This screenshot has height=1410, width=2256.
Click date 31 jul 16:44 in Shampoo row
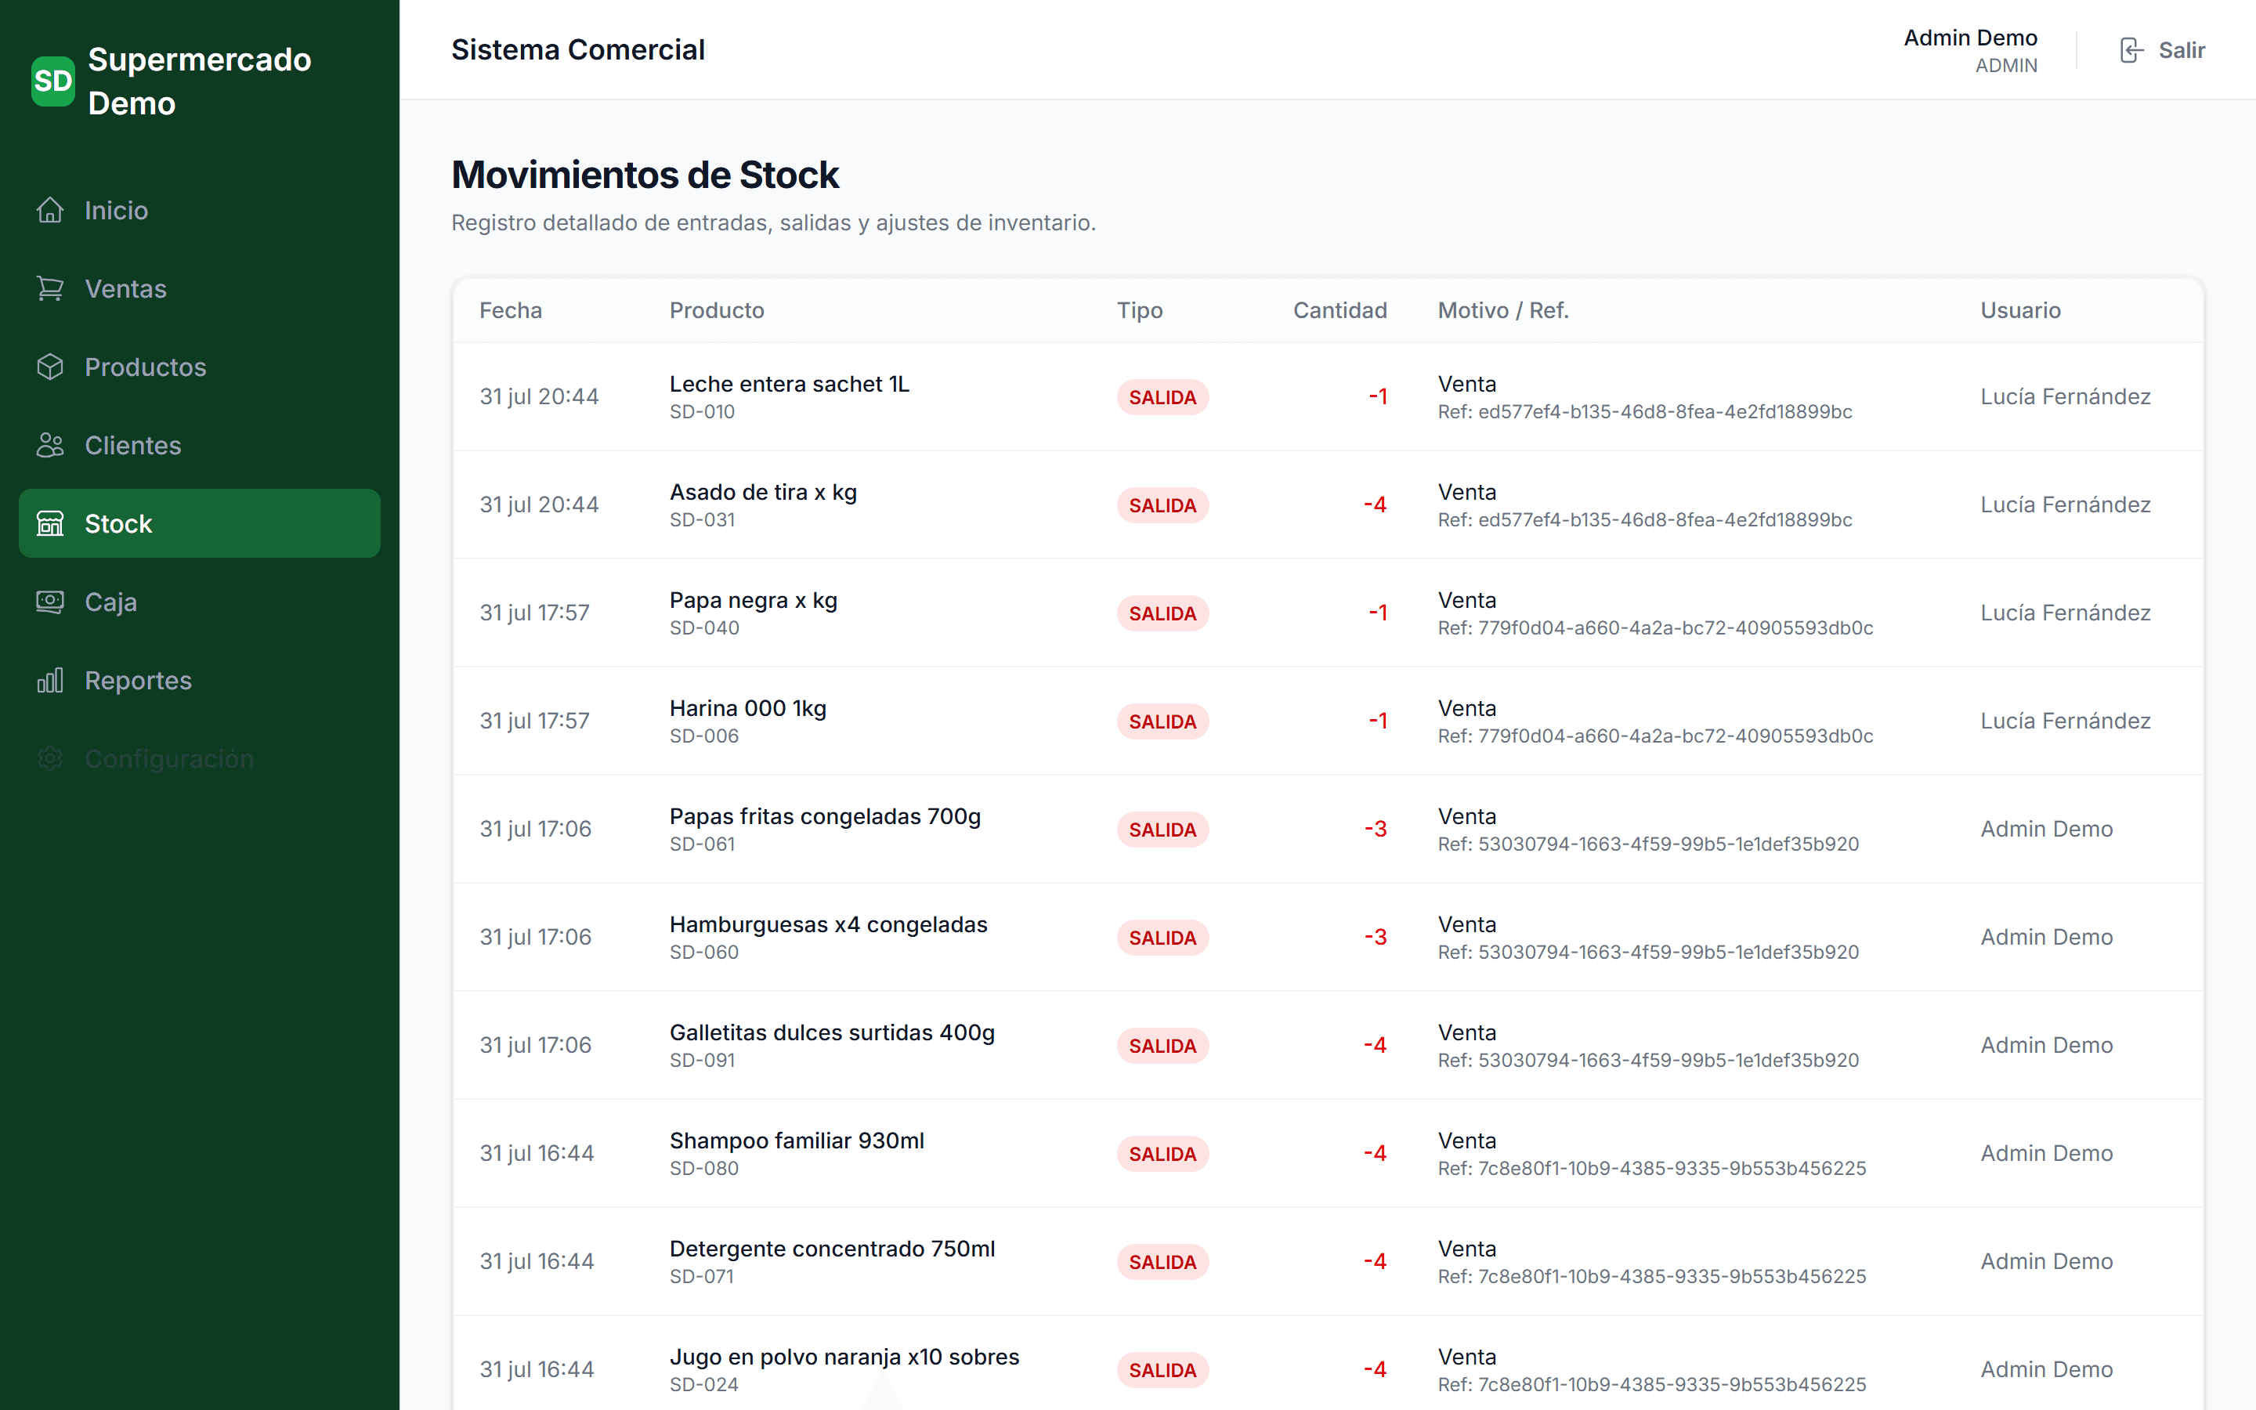pos(536,1154)
